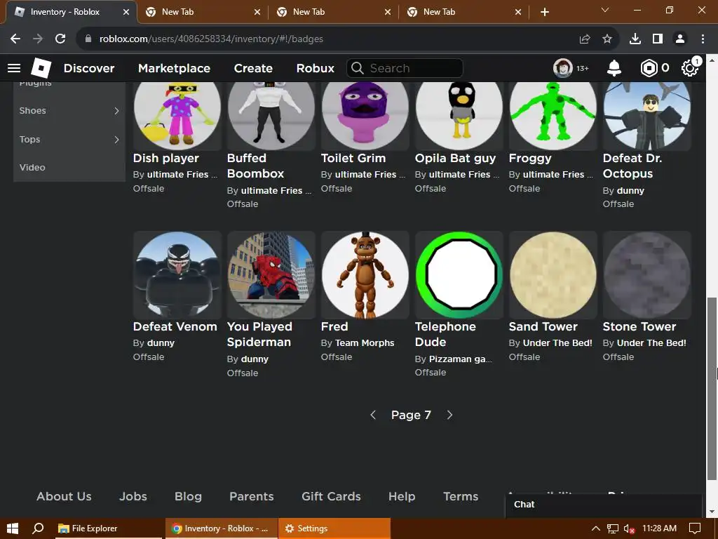Open creator Under The Bed! under Sand Tower
Image resolution: width=718 pixels, height=539 pixels.
tap(557, 342)
